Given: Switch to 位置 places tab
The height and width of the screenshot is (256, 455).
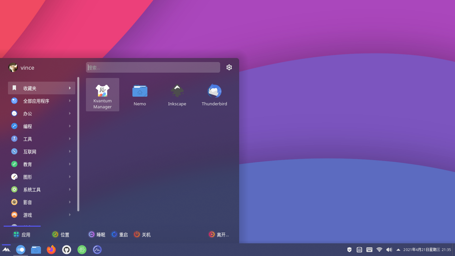Looking at the screenshot, I should 61,234.
